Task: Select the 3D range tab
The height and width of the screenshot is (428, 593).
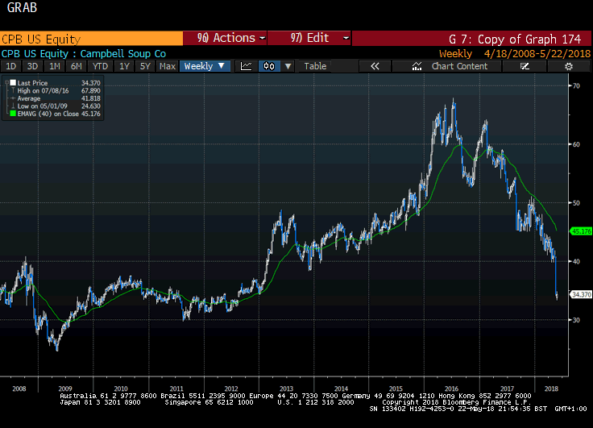Action: pyautogui.click(x=32, y=66)
